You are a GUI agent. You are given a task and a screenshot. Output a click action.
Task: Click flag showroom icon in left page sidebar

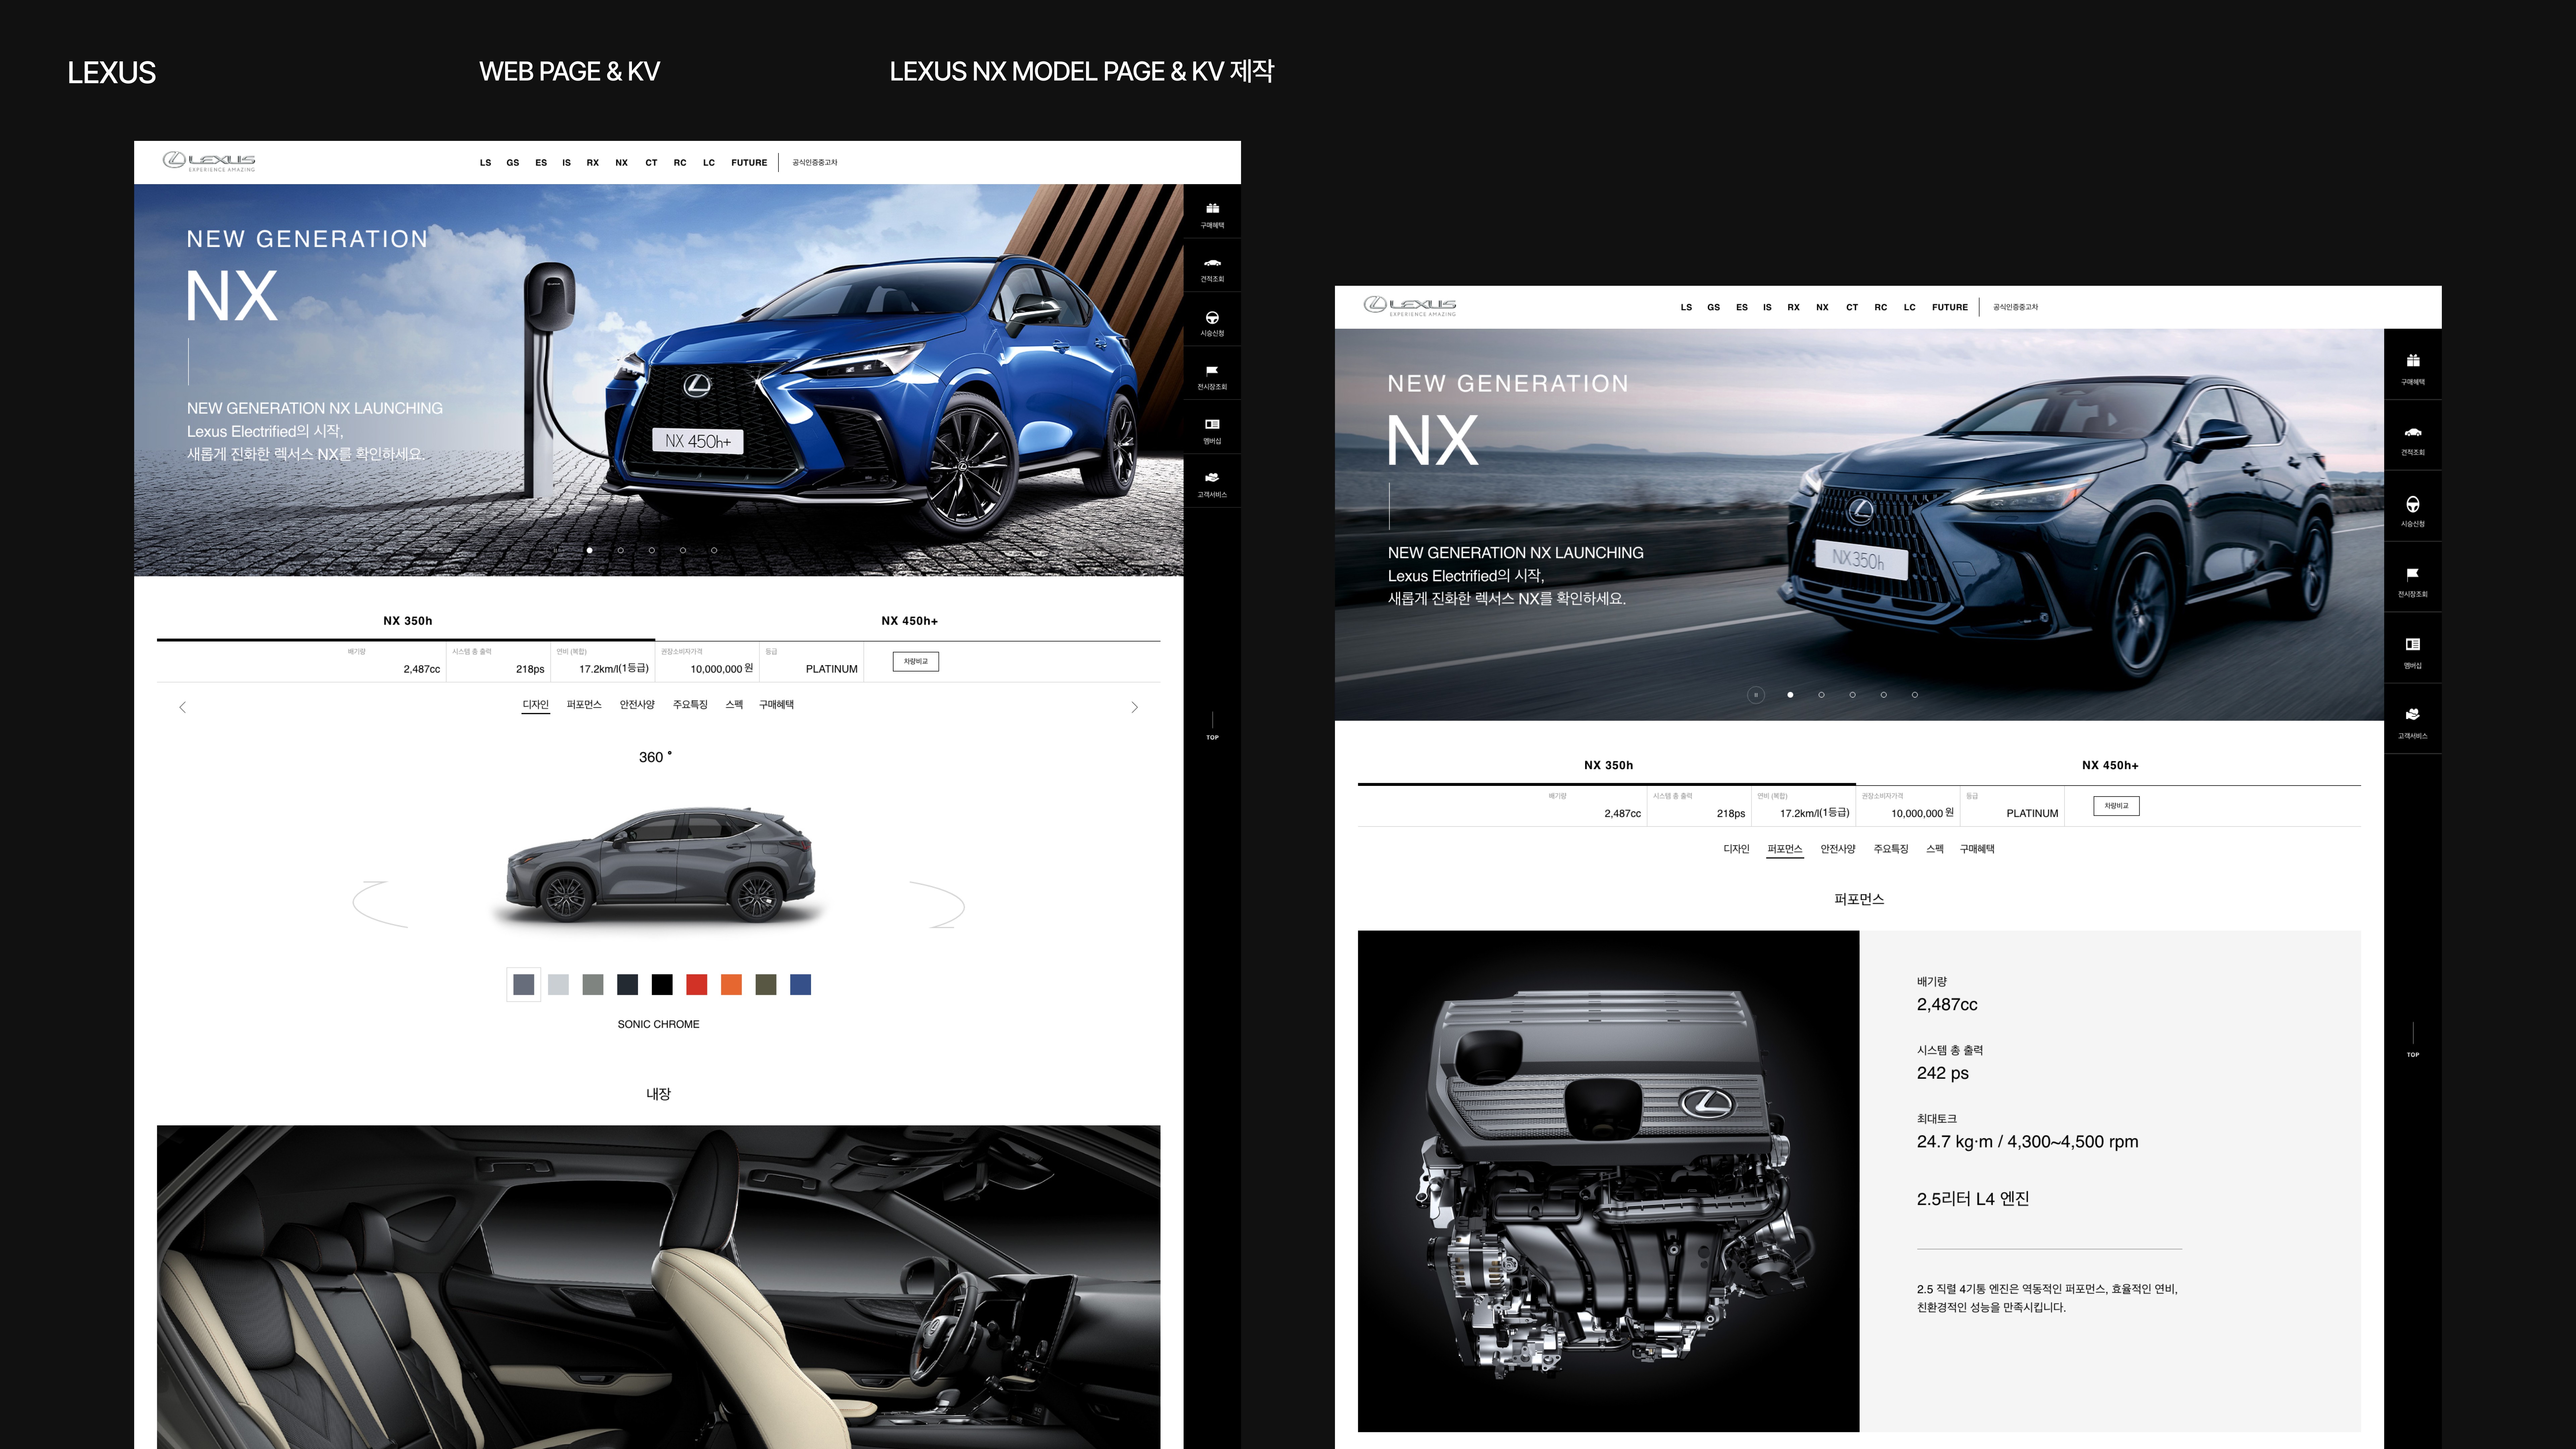[1212, 371]
